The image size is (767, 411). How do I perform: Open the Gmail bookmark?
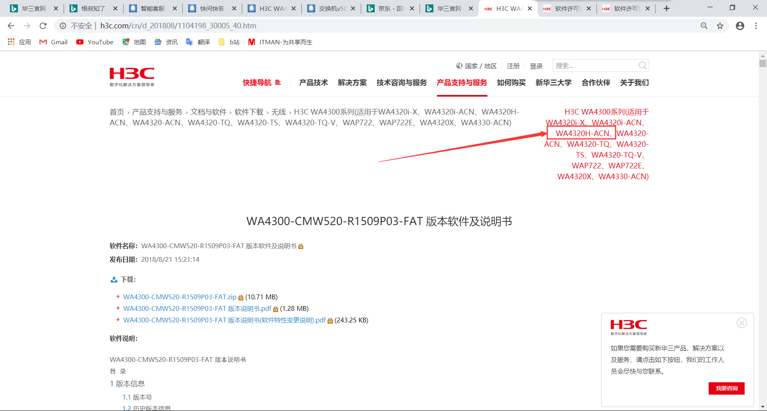coord(53,42)
